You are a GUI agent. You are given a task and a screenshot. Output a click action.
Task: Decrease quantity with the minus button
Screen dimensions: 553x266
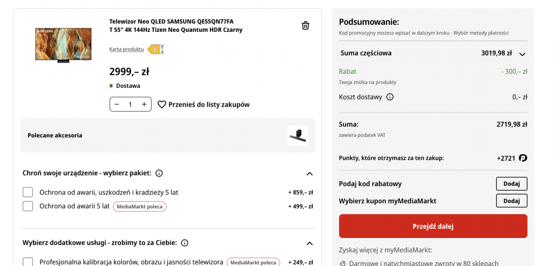[117, 104]
